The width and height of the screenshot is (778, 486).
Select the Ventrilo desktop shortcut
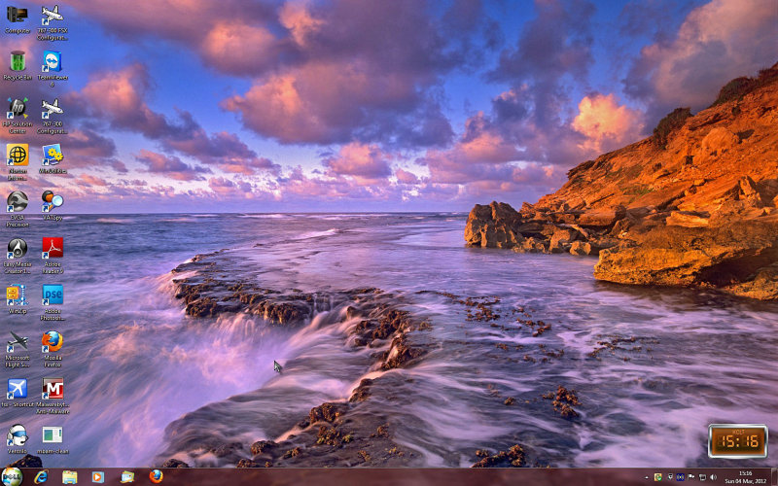18,439
